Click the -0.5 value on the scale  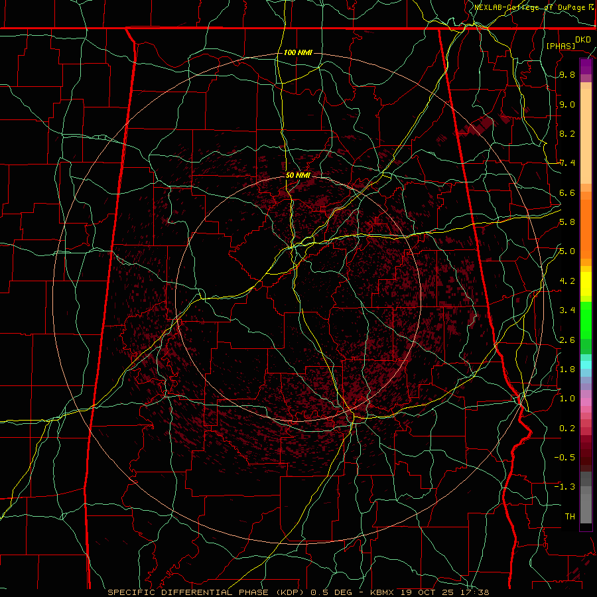564,458
